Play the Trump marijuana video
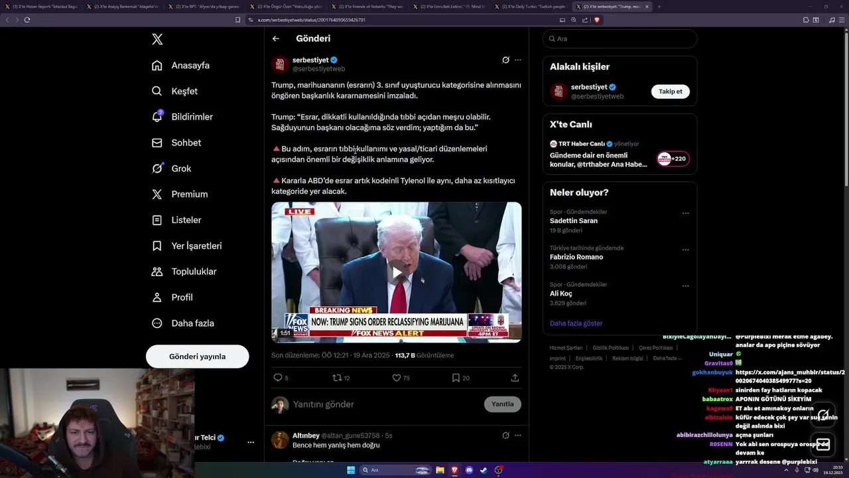Screen dimensions: 849x478 click(x=397, y=272)
